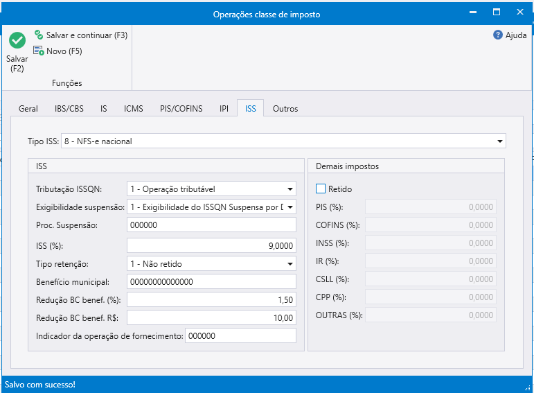Click the ISS (%) input field
The width and height of the screenshot is (534, 393).
point(211,245)
